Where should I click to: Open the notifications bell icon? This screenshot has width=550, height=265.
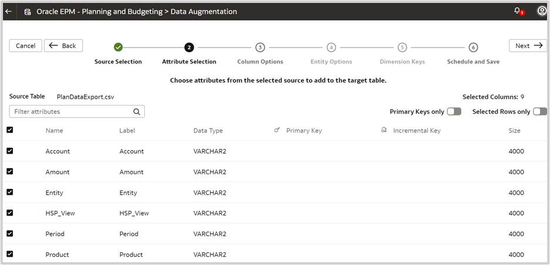pos(517,11)
